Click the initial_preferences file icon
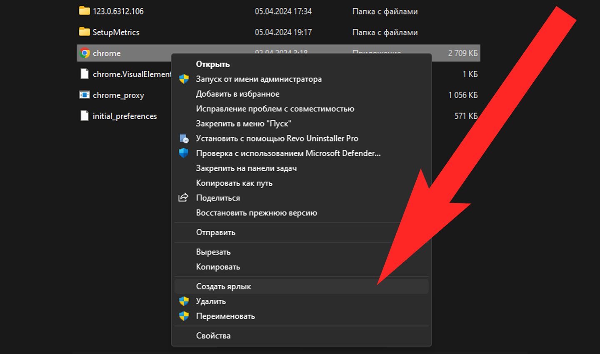This screenshot has height=354, width=600. coord(85,116)
